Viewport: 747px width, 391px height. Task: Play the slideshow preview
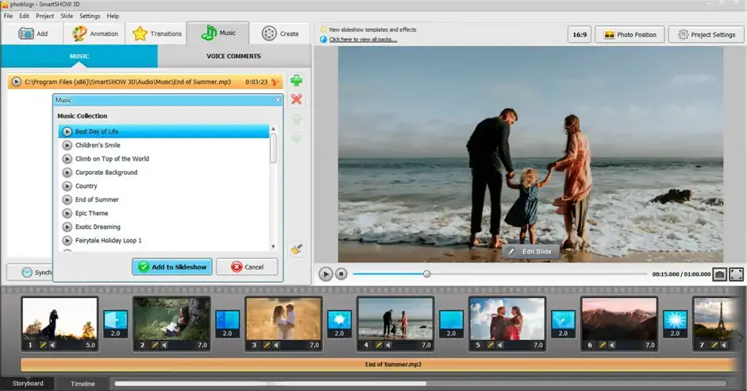point(325,274)
